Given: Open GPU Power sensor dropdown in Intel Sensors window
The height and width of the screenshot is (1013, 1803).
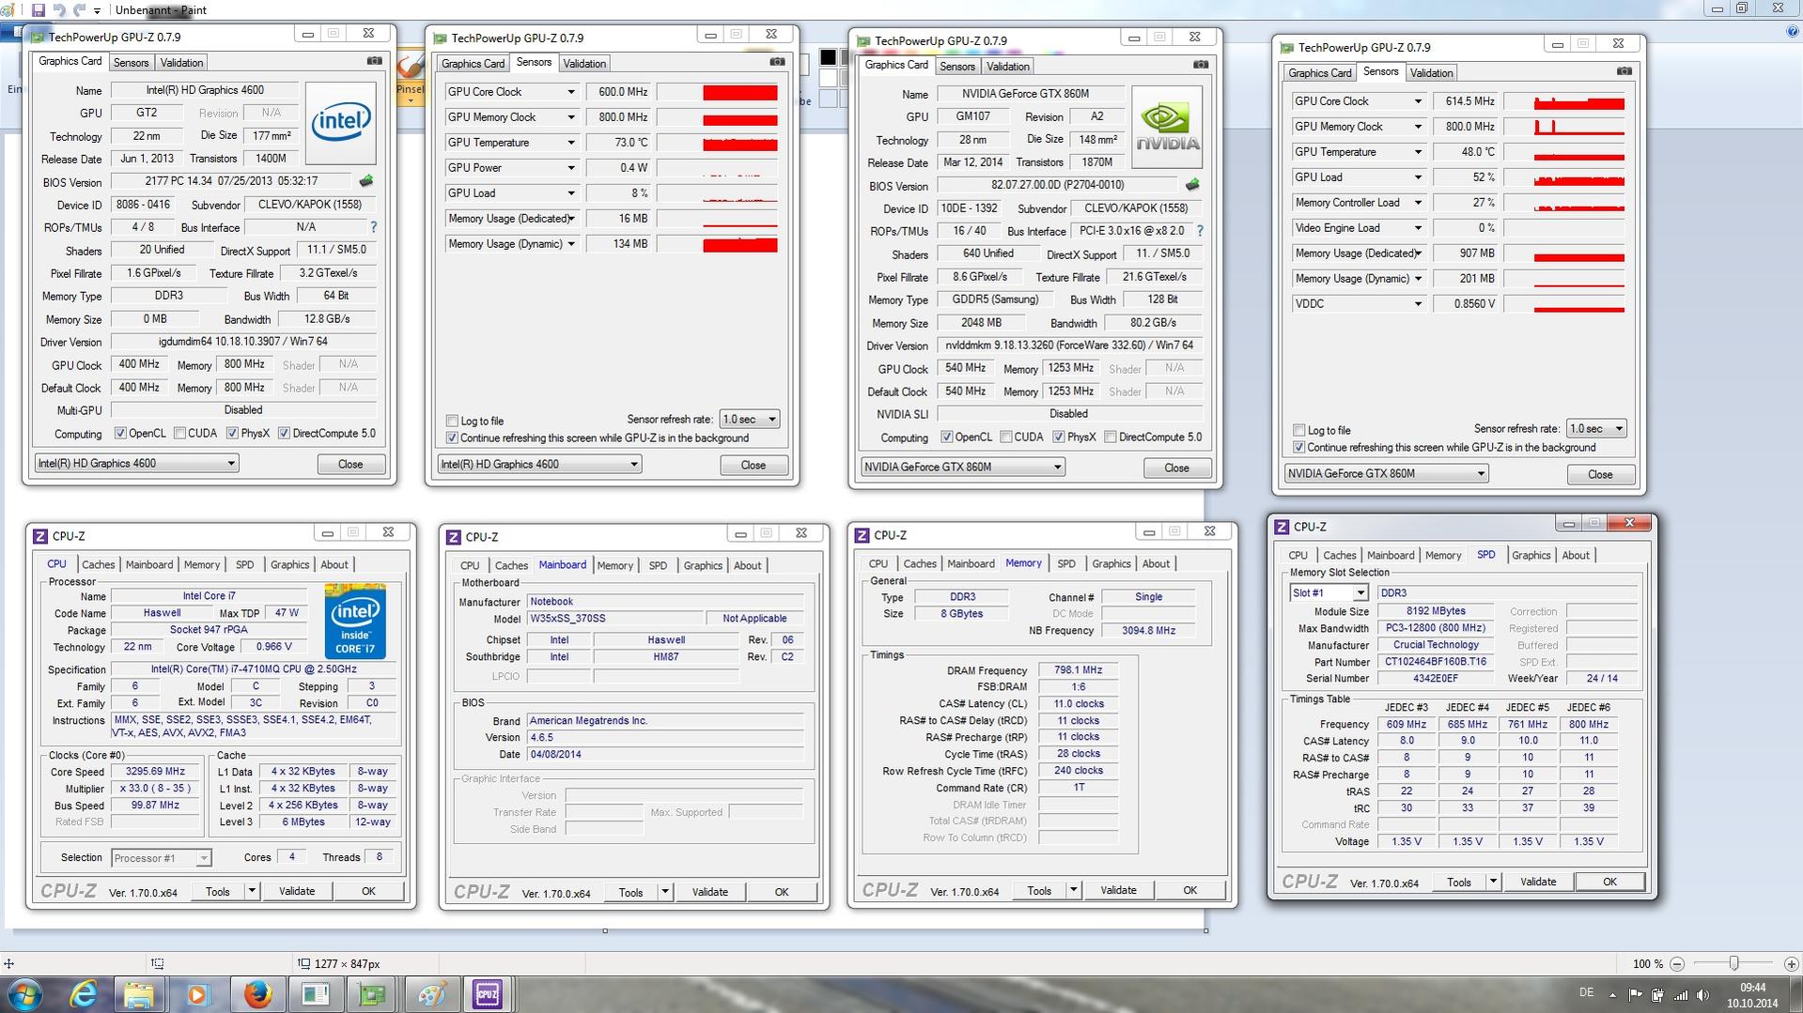Looking at the screenshot, I should pyautogui.click(x=570, y=168).
